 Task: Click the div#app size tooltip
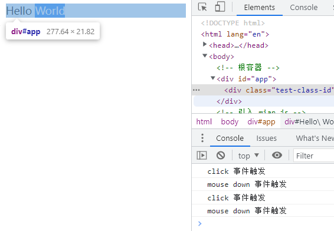click(53, 31)
